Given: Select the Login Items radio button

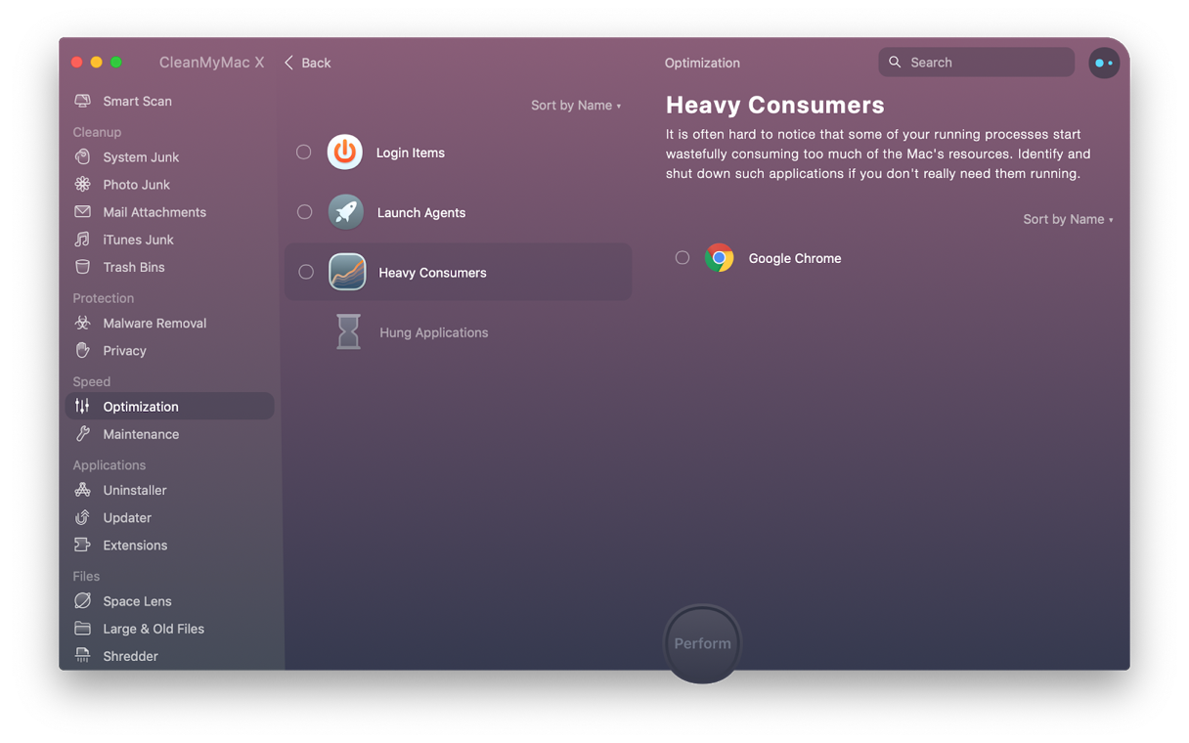Looking at the screenshot, I should click(x=304, y=152).
